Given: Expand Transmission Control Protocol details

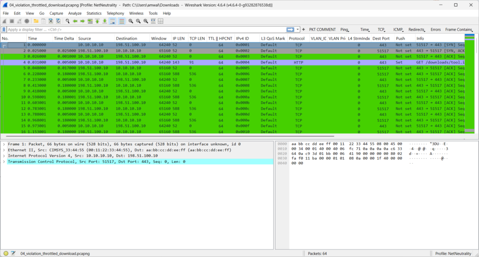Looking at the screenshot, I should pyautogui.click(x=4, y=161).
